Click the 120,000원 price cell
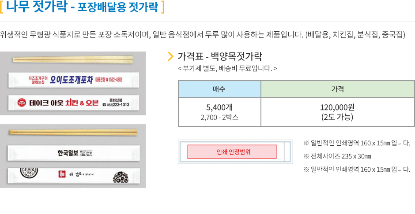Image resolution: width=415 pixels, height=214 pixels. click(x=338, y=112)
